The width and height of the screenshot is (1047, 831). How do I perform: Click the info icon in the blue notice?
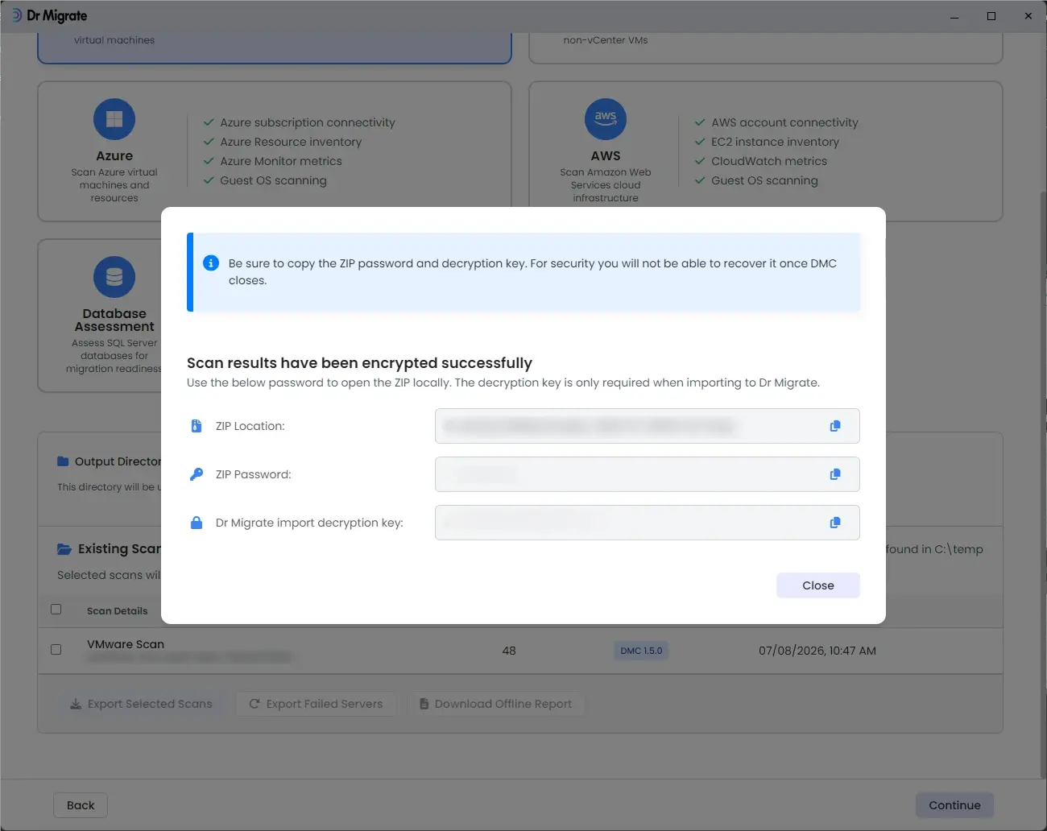point(211,263)
